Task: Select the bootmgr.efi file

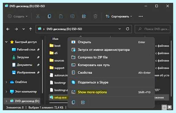Action: click(59, 90)
